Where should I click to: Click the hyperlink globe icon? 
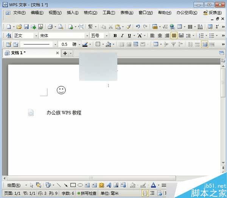coord(172,27)
